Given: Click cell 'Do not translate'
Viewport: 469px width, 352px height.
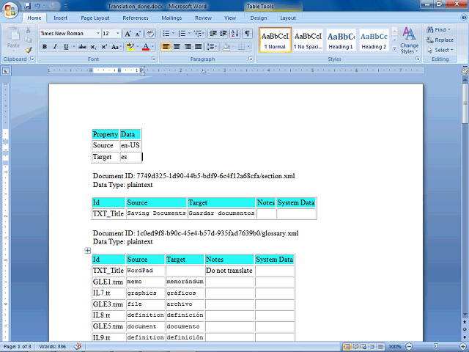Looking at the screenshot, I should click(x=229, y=271).
